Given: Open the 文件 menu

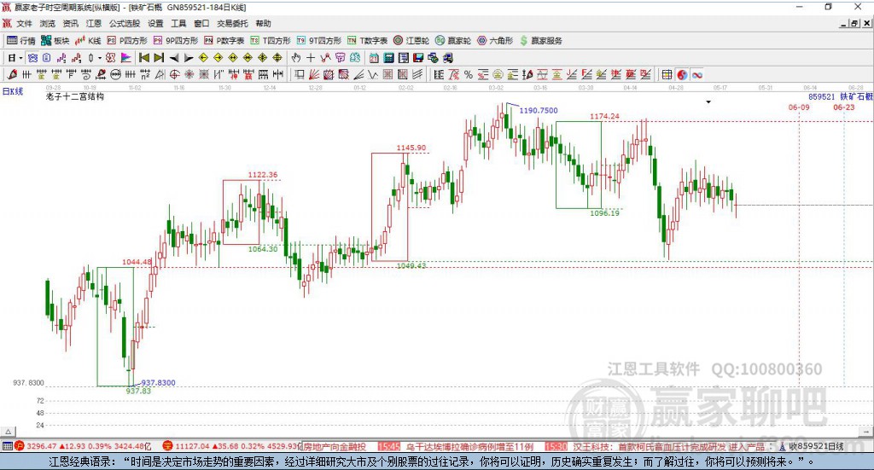Looking at the screenshot, I should click(24, 23).
